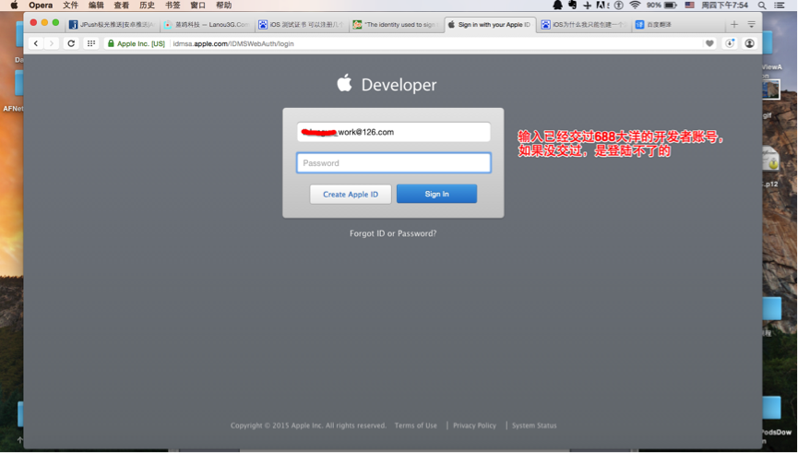Click the accessibility circle icon in menu bar

pyautogui.click(x=618, y=6)
